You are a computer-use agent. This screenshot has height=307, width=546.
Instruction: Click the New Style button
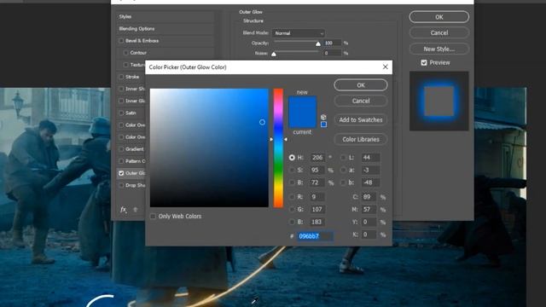click(439, 49)
